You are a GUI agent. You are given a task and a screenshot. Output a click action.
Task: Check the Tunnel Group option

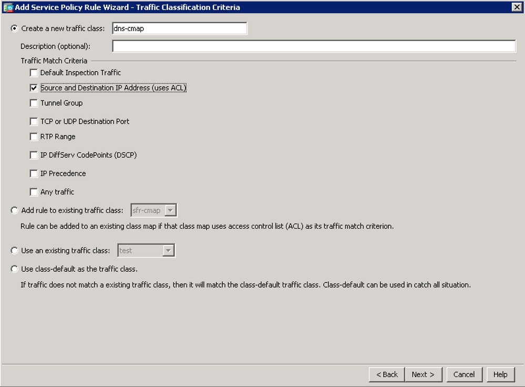34,103
